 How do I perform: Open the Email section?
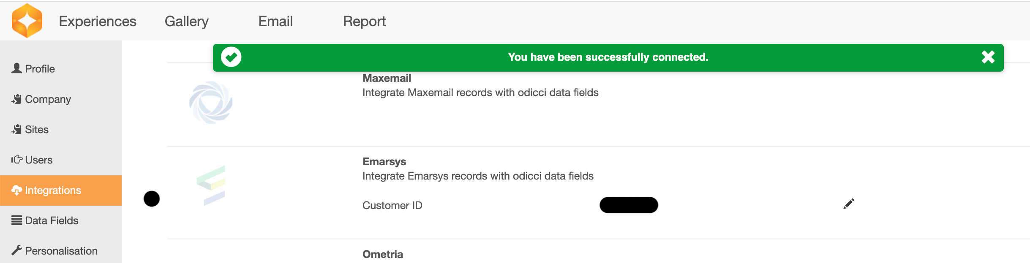click(275, 21)
